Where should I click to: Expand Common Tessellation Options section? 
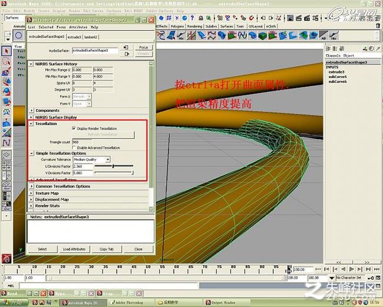coord(31,187)
